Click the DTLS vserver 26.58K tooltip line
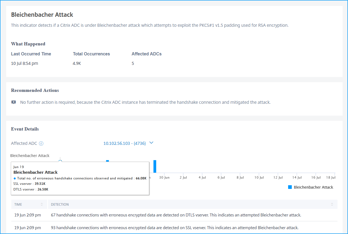The width and height of the screenshot is (348, 234). point(31,189)
